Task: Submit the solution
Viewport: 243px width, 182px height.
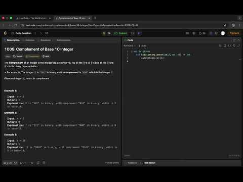Action: pyautogui.click(x=120, y=33)
